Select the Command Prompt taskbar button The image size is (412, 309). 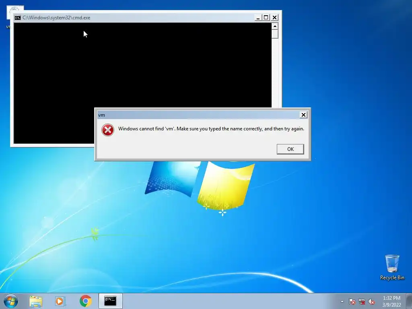tap(110, 301)
